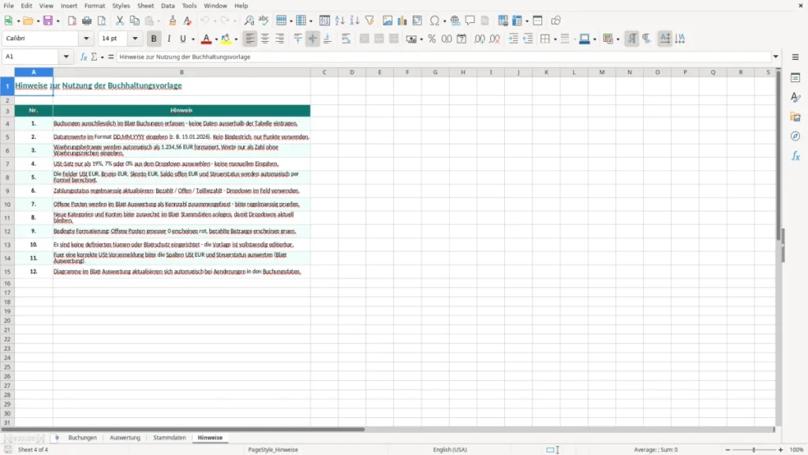Click Select Function sigma button
This screenshot has height=455, width=808.
pos(94,57)
